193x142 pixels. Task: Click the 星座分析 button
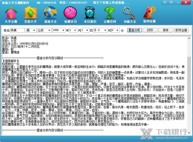tap(134, 30)
